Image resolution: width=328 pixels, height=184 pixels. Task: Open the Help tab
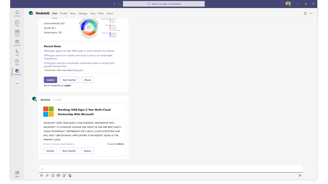(93, 14)
